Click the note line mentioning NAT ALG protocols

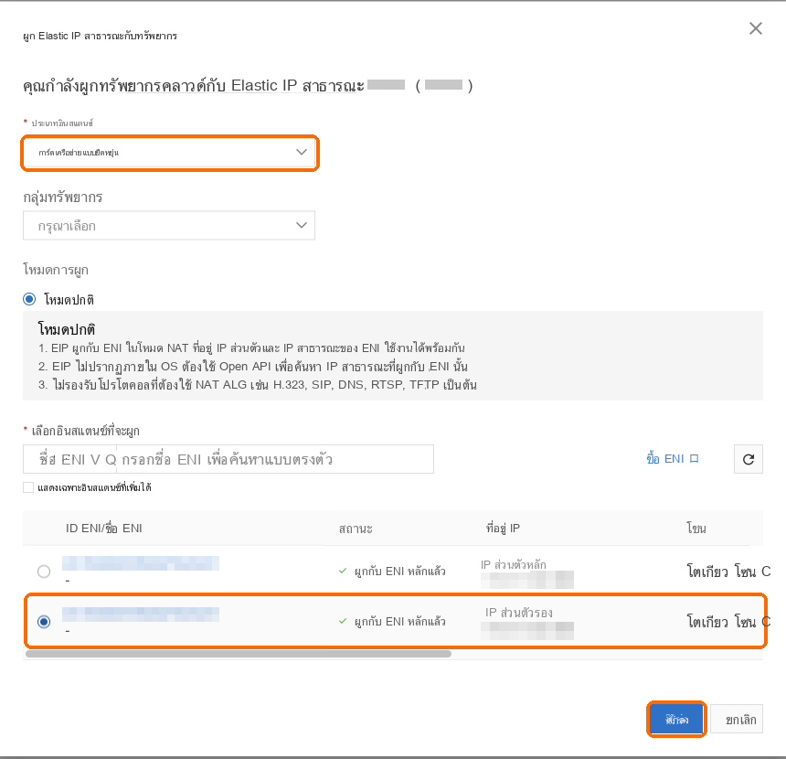[258, 385]
